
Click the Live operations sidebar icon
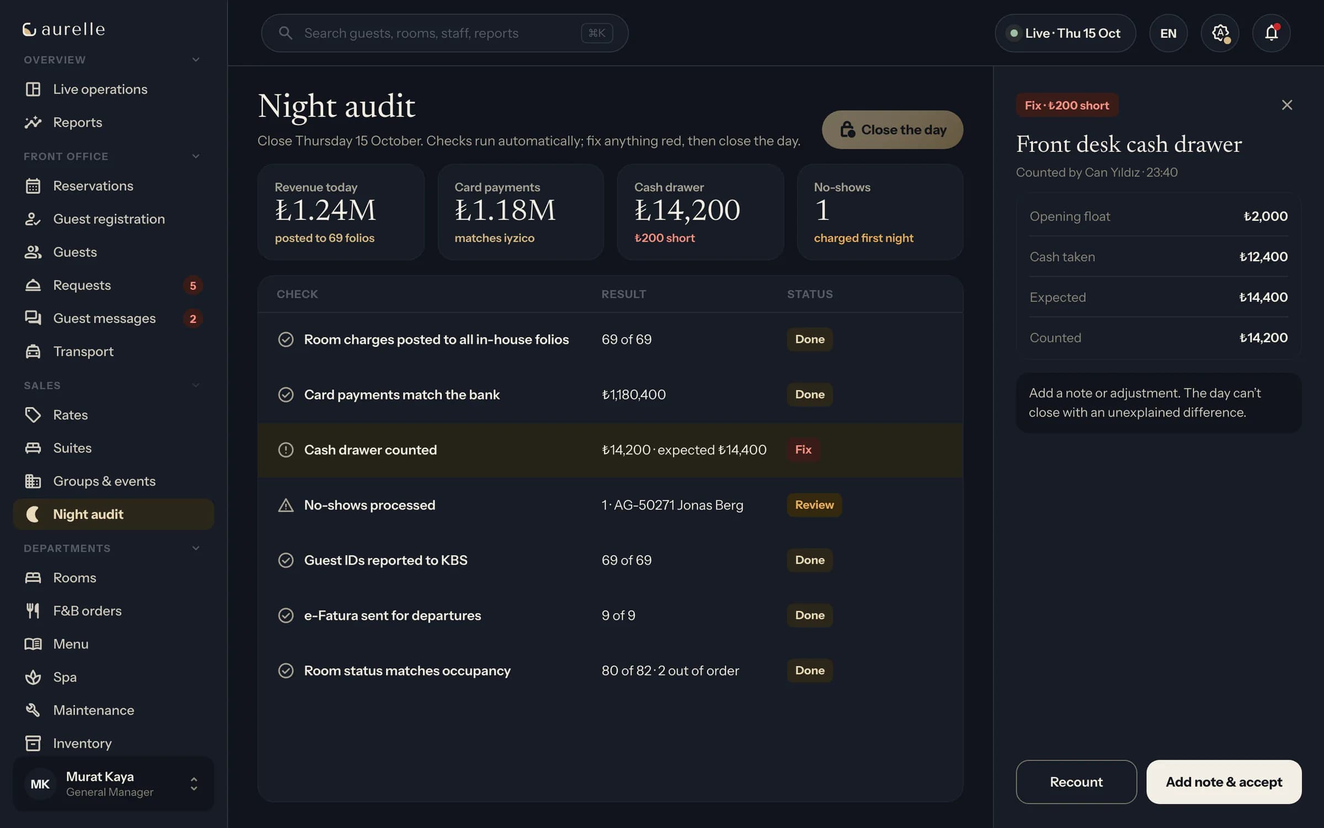[33, 89]
